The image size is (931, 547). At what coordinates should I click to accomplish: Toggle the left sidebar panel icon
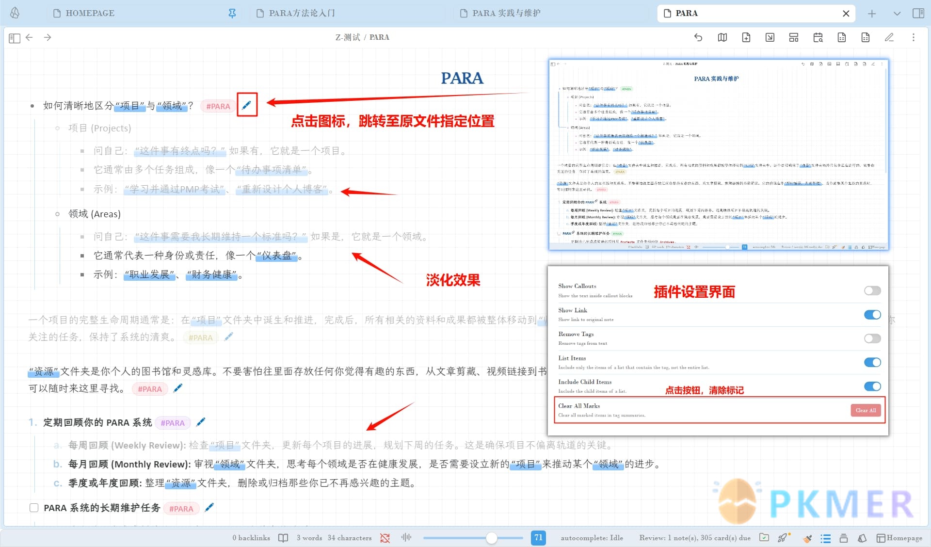tap(15, 38)
